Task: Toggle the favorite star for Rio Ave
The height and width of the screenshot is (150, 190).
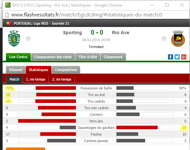Action: tap(164, 38)
